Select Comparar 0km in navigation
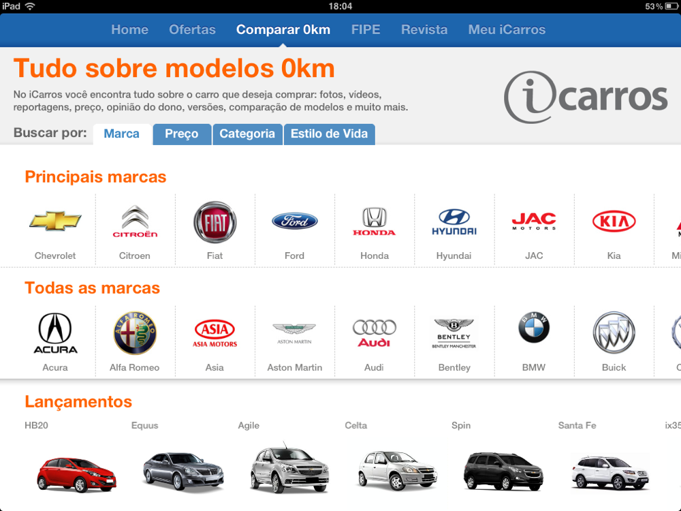 point(283,29)
